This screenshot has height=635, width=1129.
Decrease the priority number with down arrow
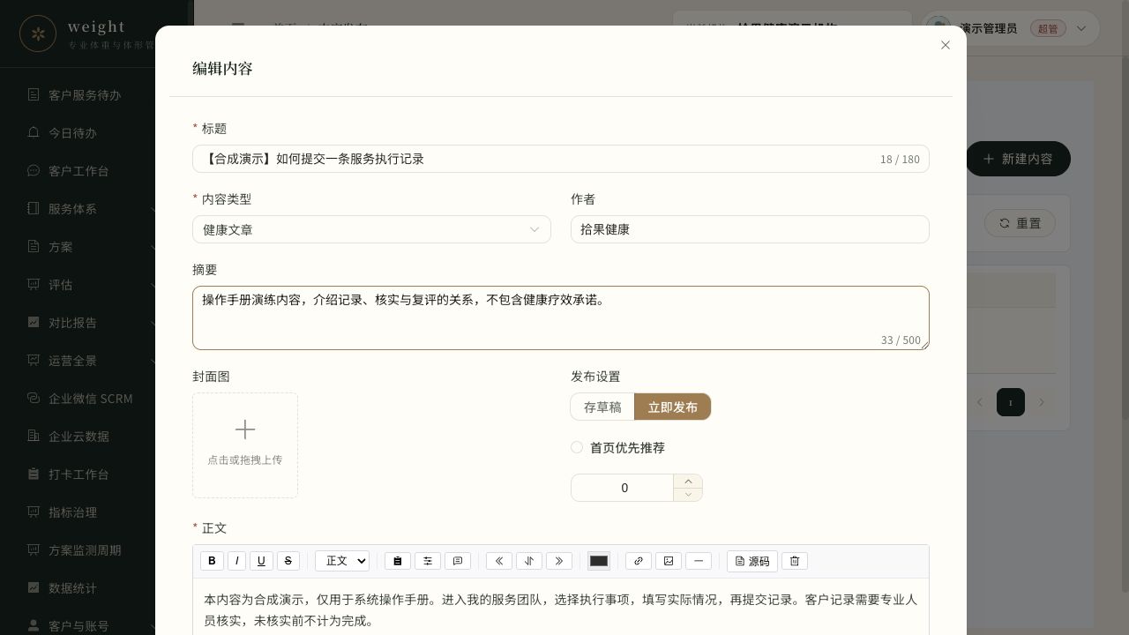[x=688, y=495]
